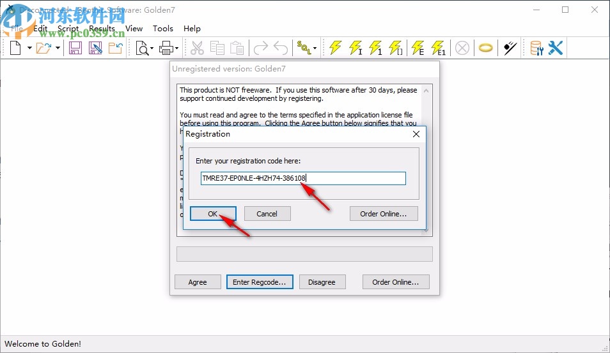Click Order Online in Unregistered version window
This screenshot has height=353, width=610.
(396, 282)
